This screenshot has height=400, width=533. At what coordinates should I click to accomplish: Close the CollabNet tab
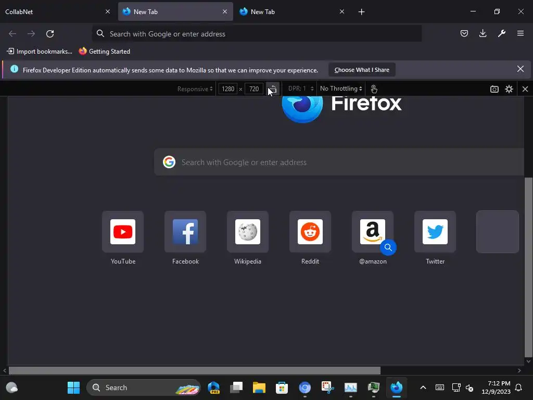point(108,11)
